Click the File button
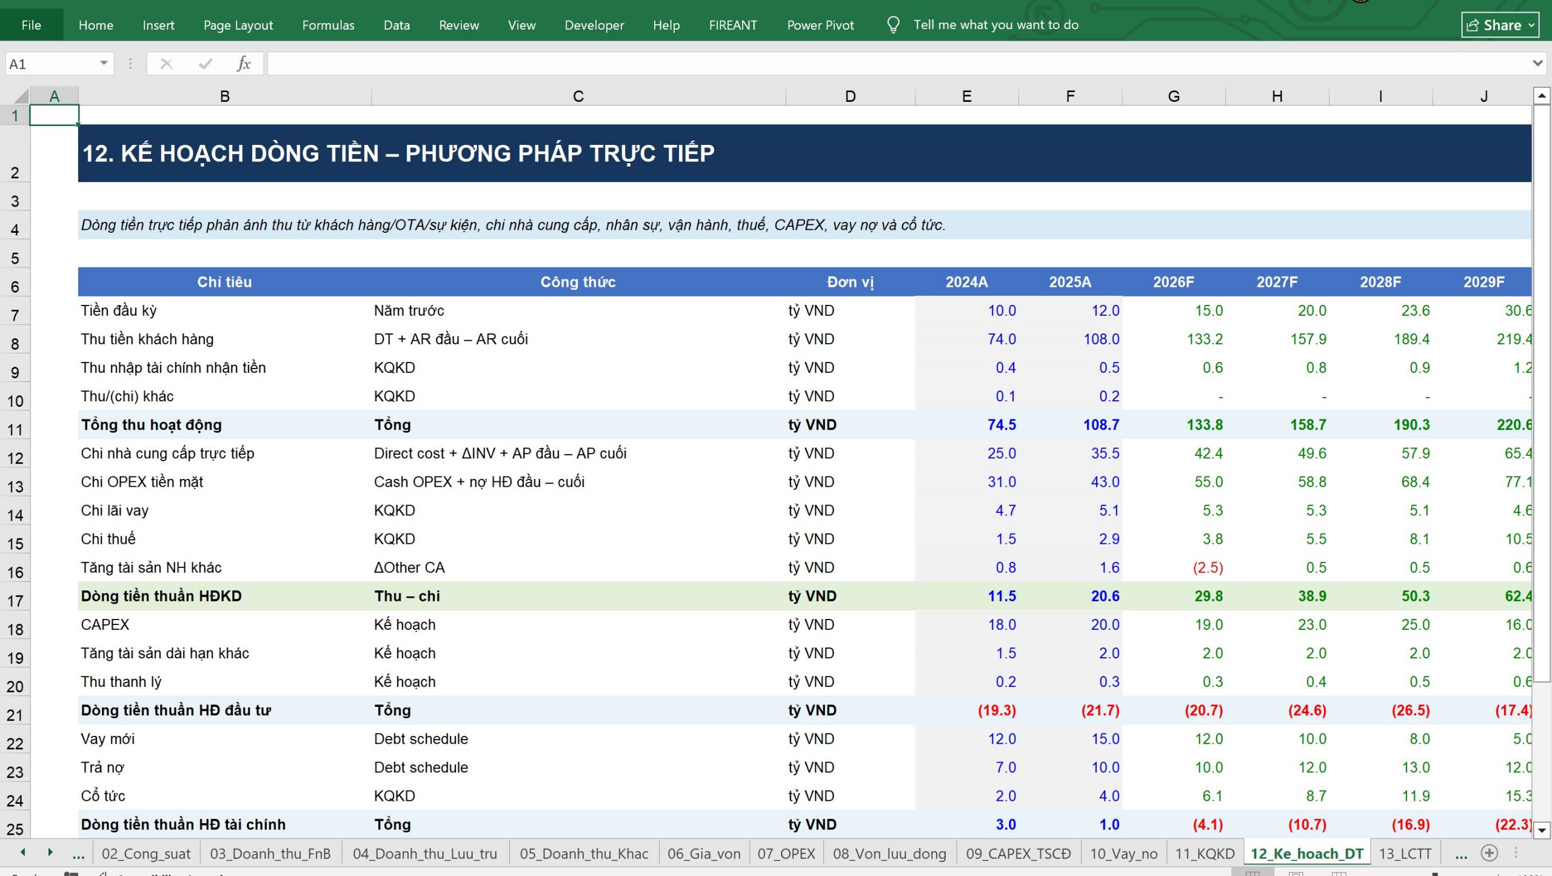This screenshot has height=876, width=1552. point(32,25)
